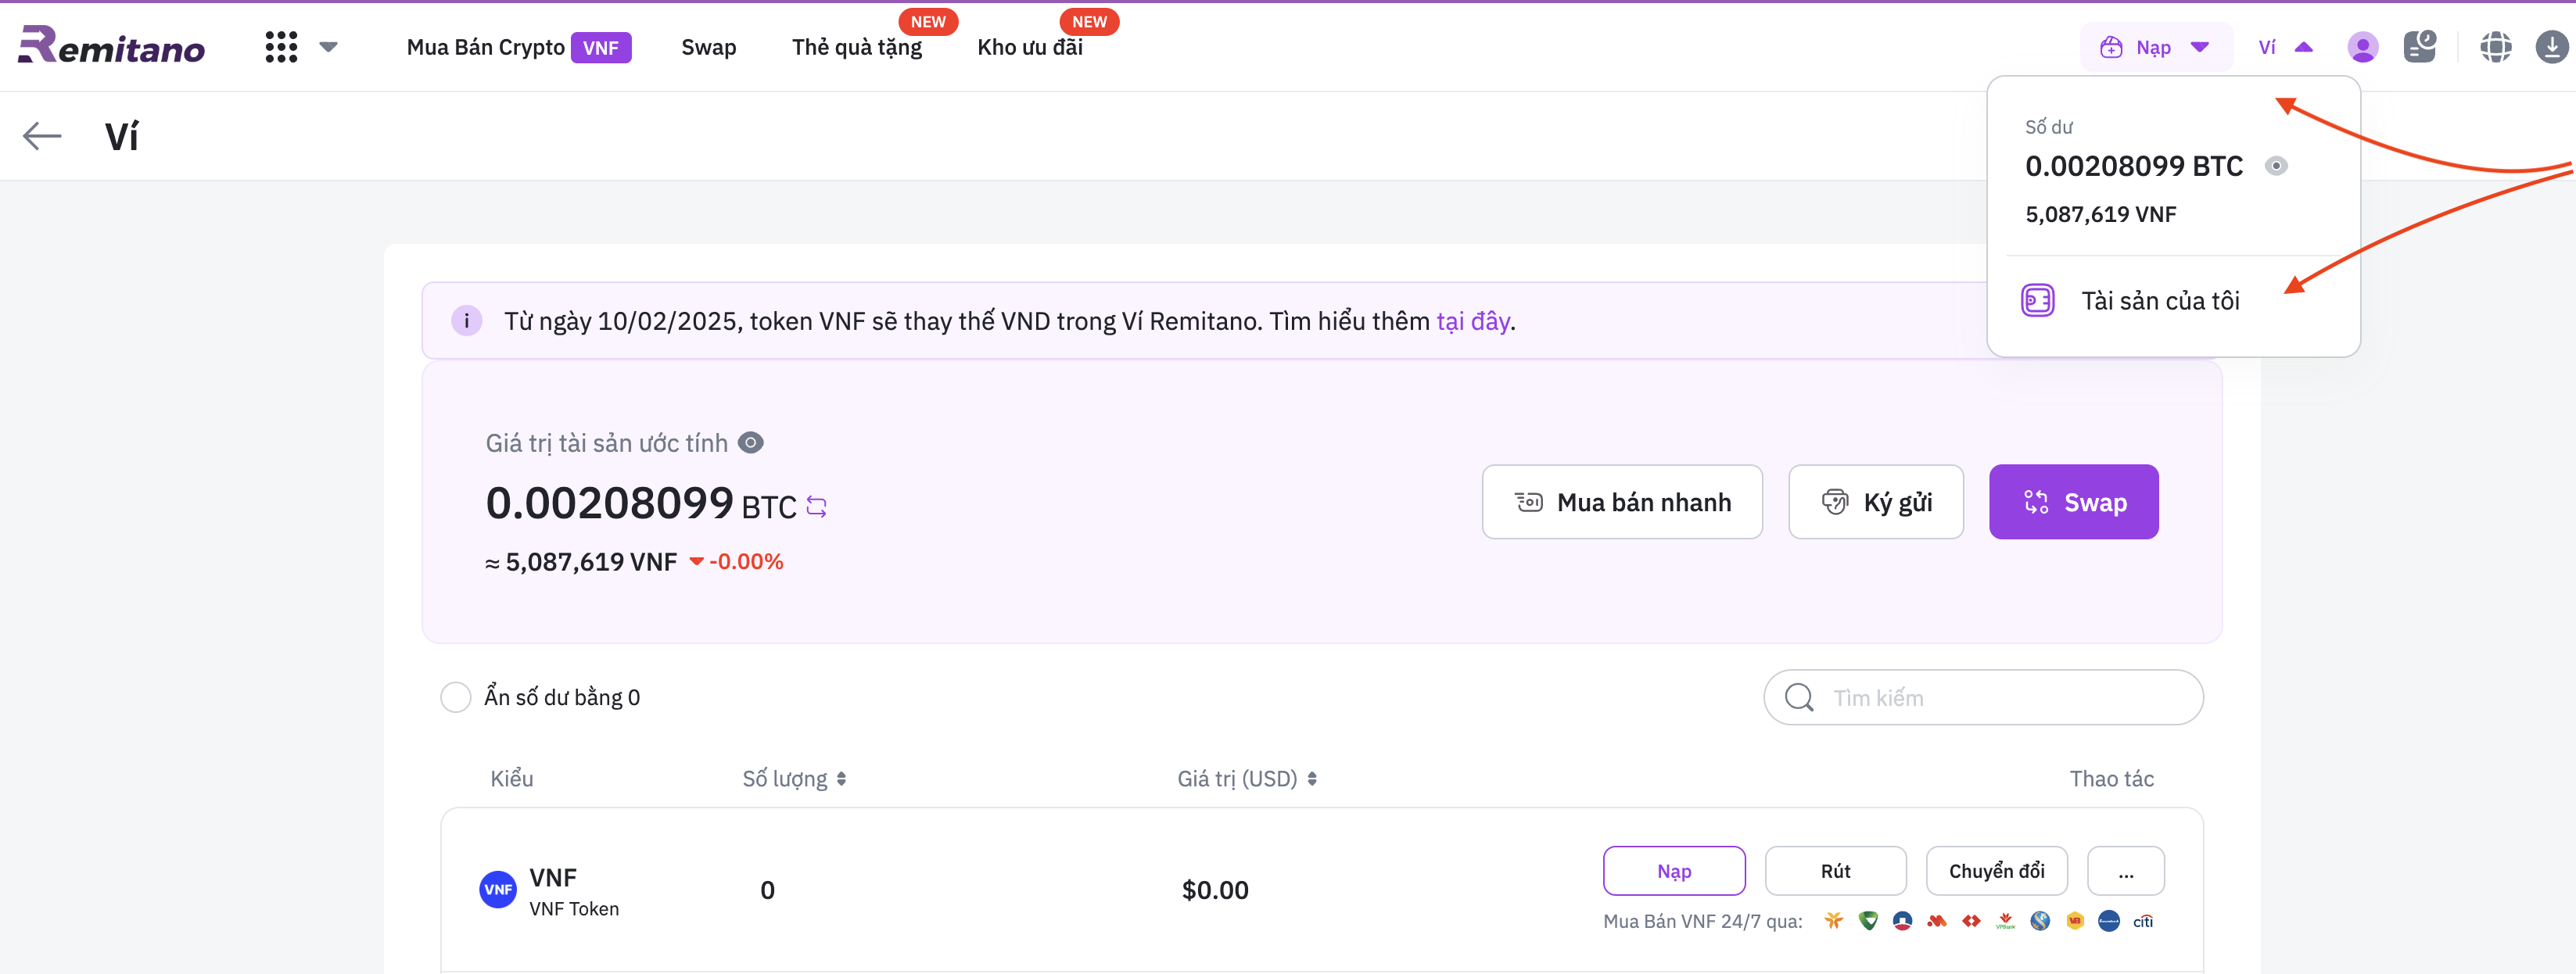The height and width of the screenshot is (974, 2576).
Task: Open the notifications chat icon
Action: pos(2419,47)
